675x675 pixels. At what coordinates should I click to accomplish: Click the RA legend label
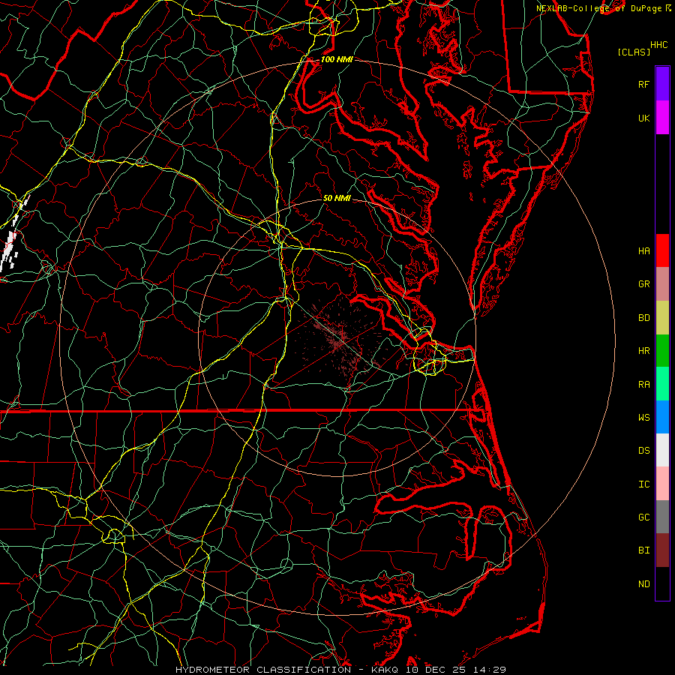[x=643, y=385]
